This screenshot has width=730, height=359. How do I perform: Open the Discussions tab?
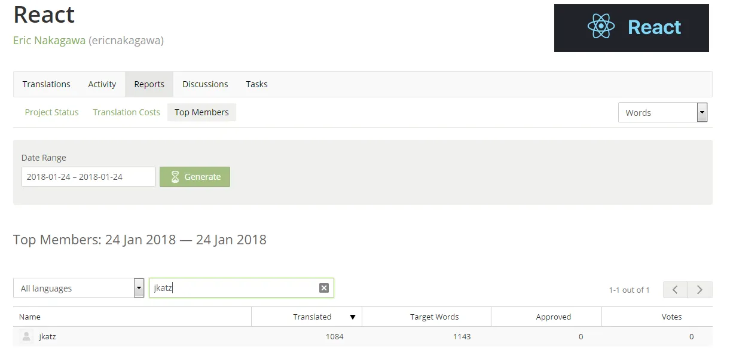click(205, 84)
